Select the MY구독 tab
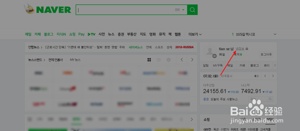 pyautogui.click(x=218, y=65)
